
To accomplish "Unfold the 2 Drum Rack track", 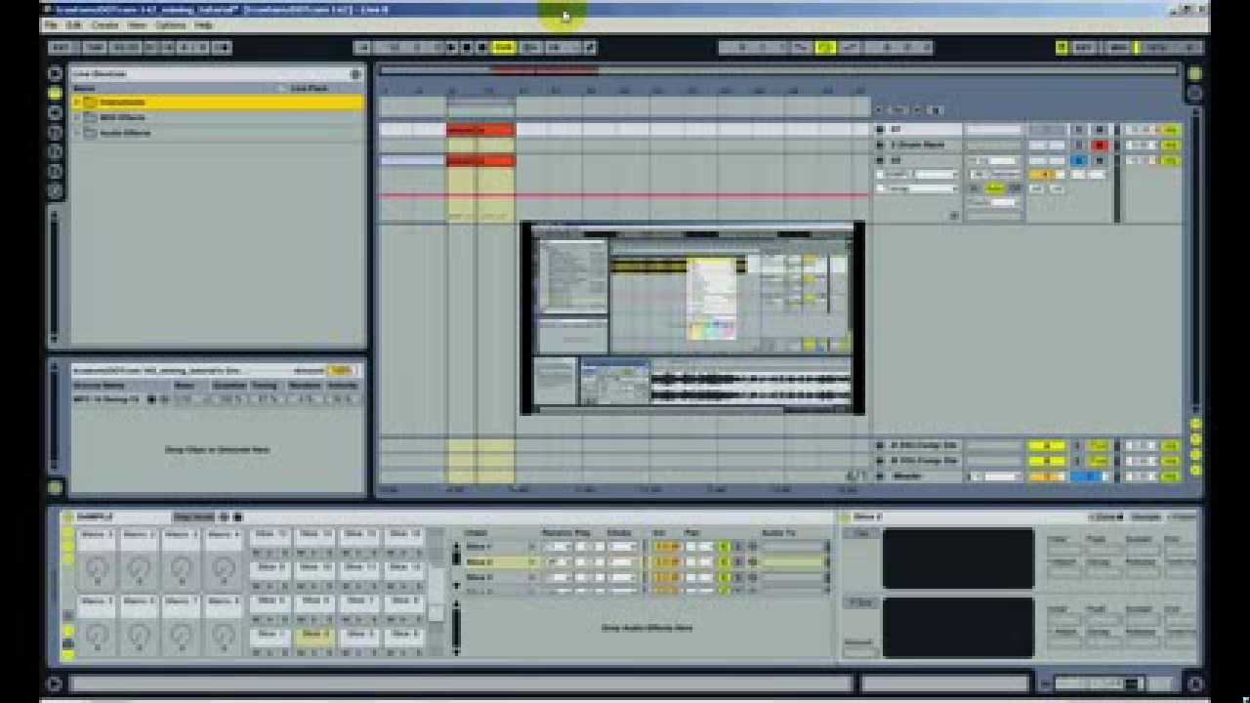I will point(880,145).
